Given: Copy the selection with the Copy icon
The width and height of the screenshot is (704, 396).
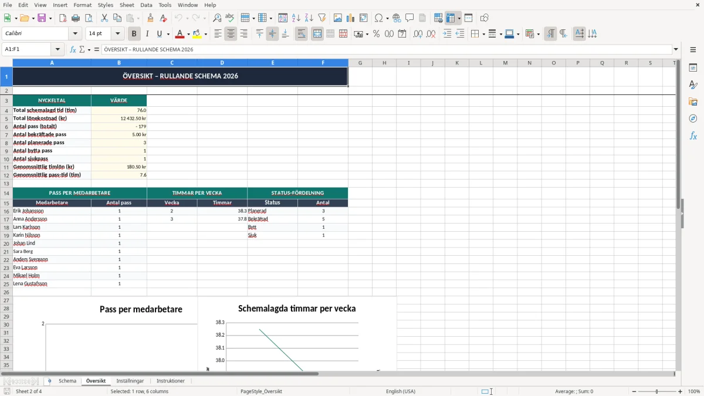Looking at the screenshot, I should (x=117, y=18).
